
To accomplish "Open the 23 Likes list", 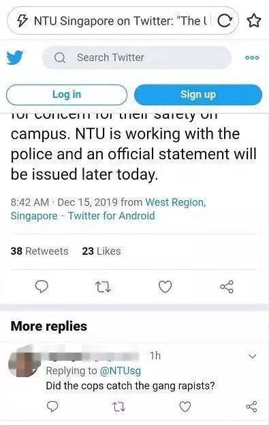I will click(101, 251).
